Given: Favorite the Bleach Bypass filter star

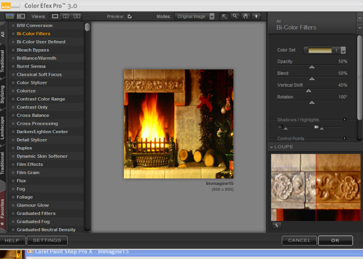Looking at the screenshot, I should [13, 50].
